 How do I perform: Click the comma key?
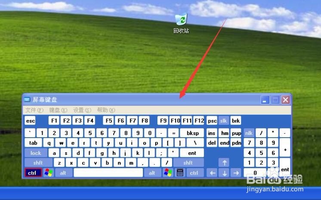coord(143,163)
